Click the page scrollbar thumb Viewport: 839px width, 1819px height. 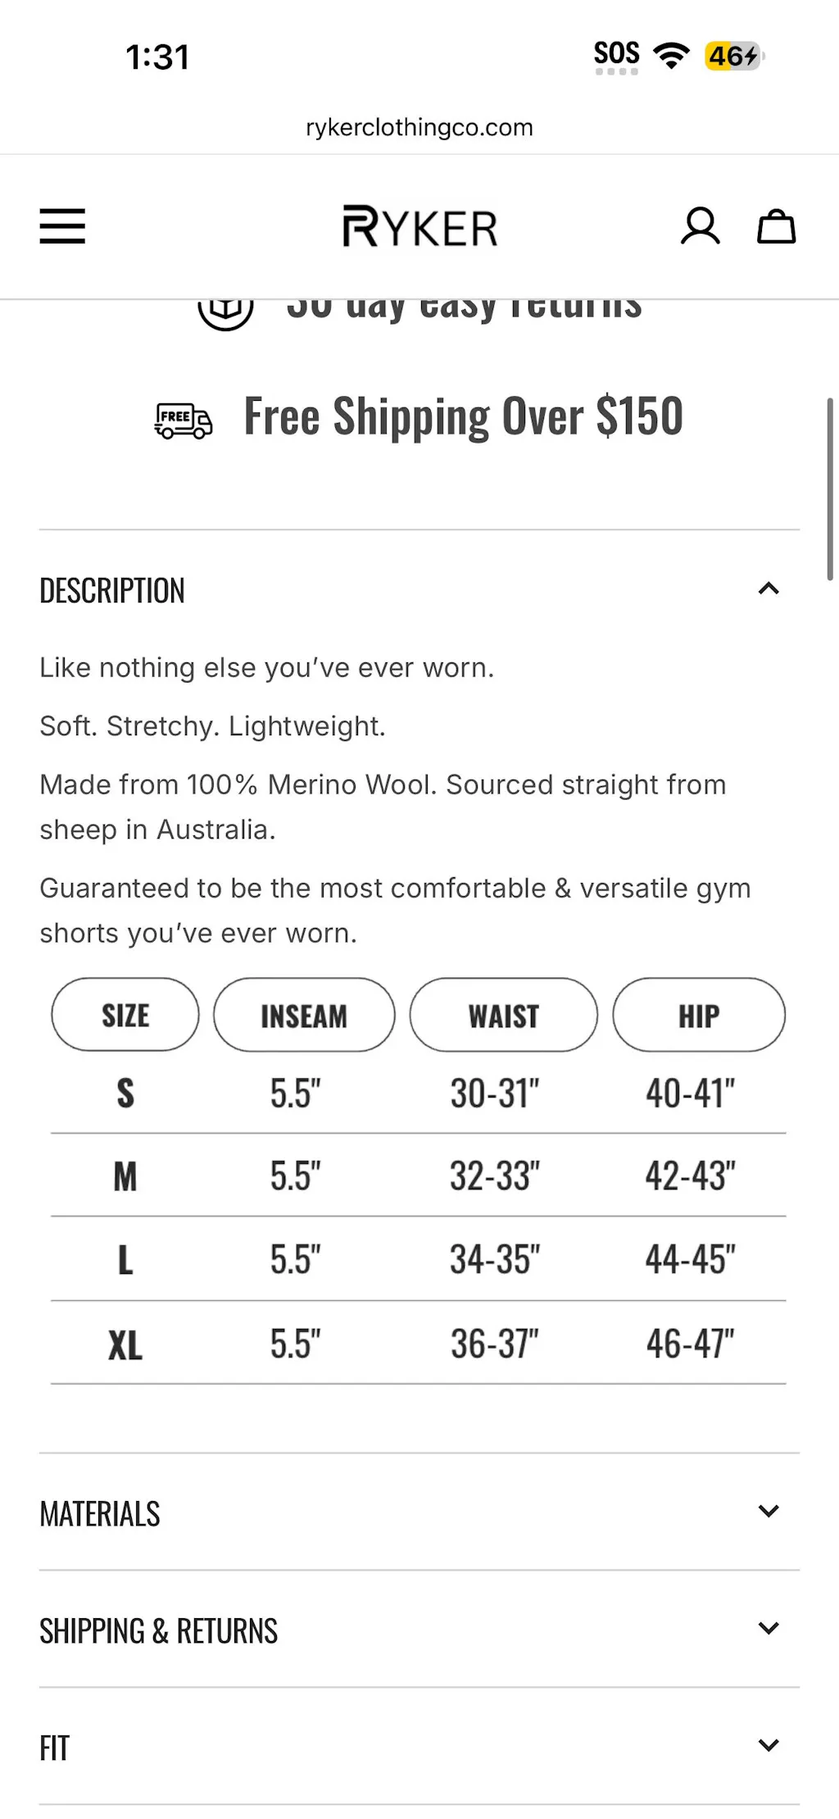click(829, 489)
